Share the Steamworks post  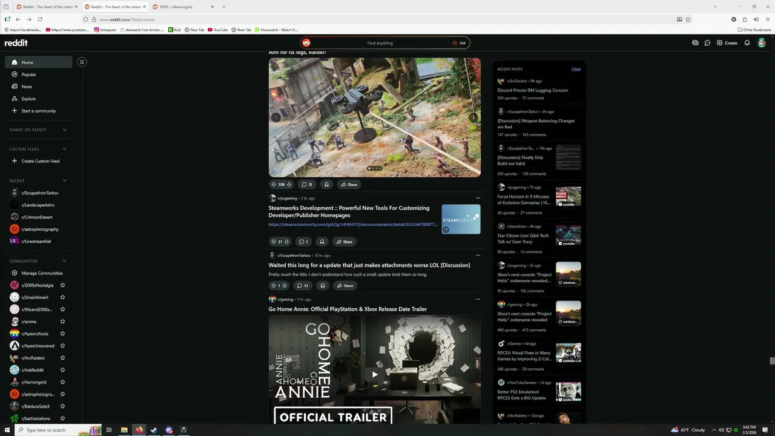tap(344, 242)
